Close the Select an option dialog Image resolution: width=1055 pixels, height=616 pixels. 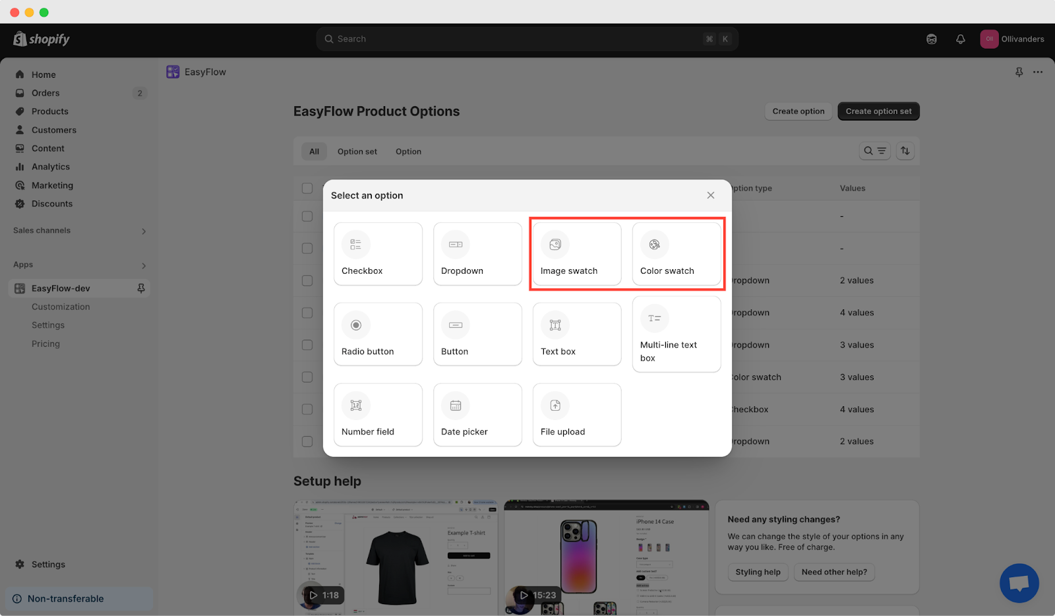pos(711,195)
